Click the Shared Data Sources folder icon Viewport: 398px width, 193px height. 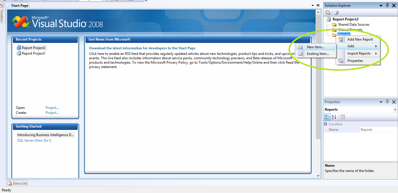[x=334, y=25]
